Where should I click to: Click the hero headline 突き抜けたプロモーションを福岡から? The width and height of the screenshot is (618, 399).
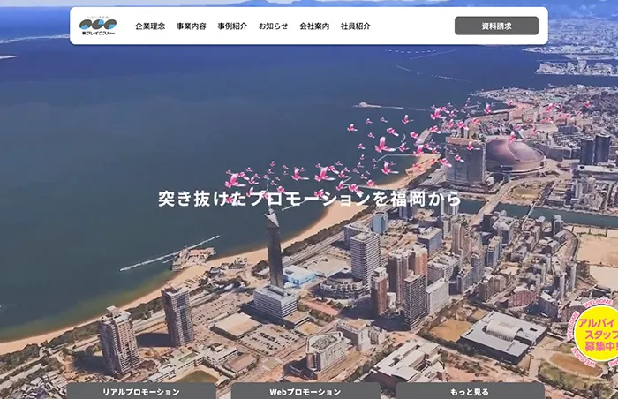[309, 199]
